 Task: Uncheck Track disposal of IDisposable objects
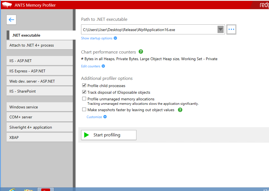click(x=84, y=92)
